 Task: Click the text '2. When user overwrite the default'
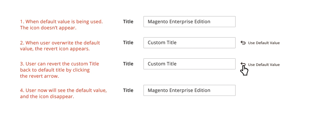click(60, 43)
